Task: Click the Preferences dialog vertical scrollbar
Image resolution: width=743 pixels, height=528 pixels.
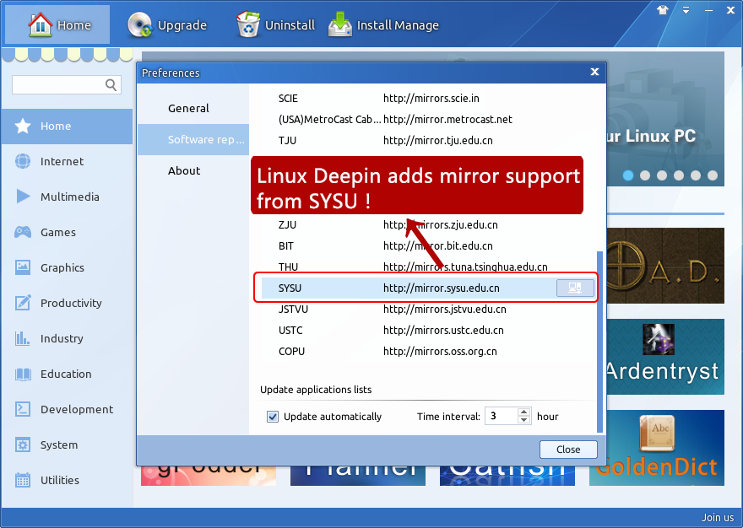Action: click(x=600, y=341)
